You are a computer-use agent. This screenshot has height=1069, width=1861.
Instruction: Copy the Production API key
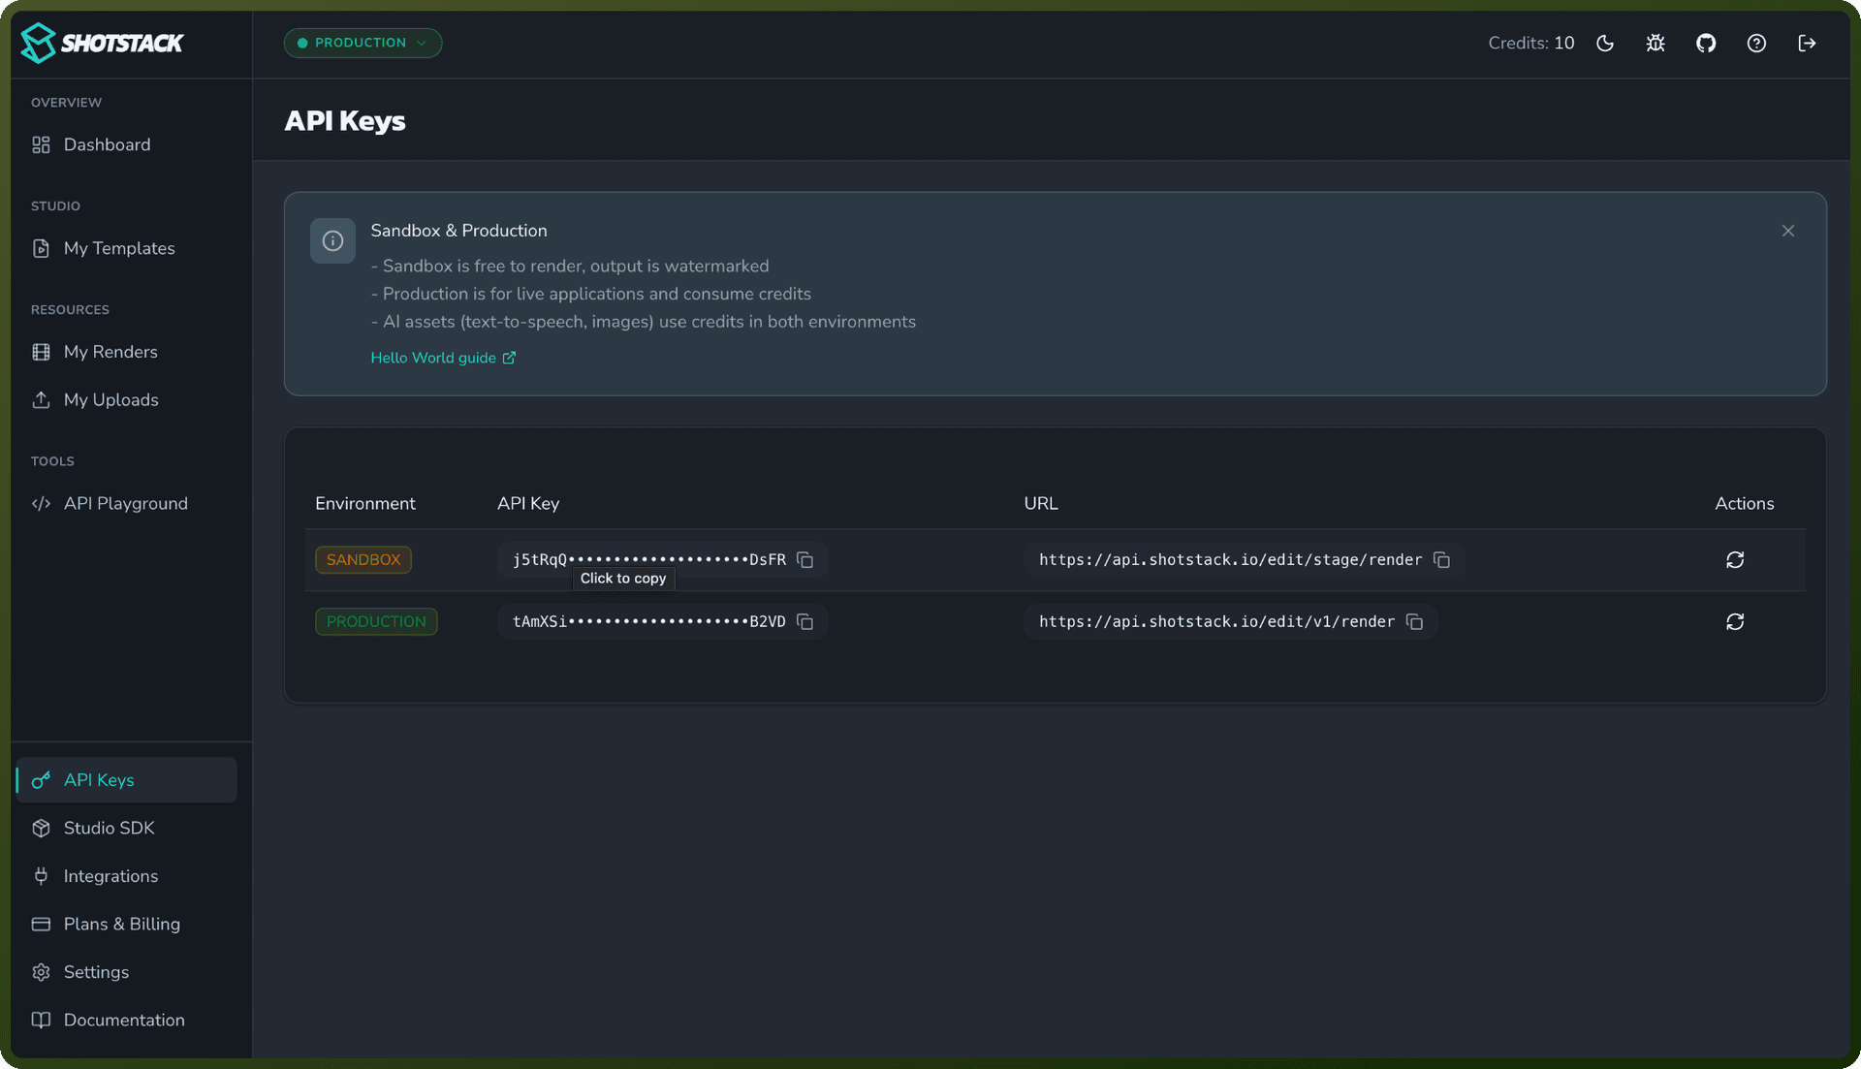(804, 622)
